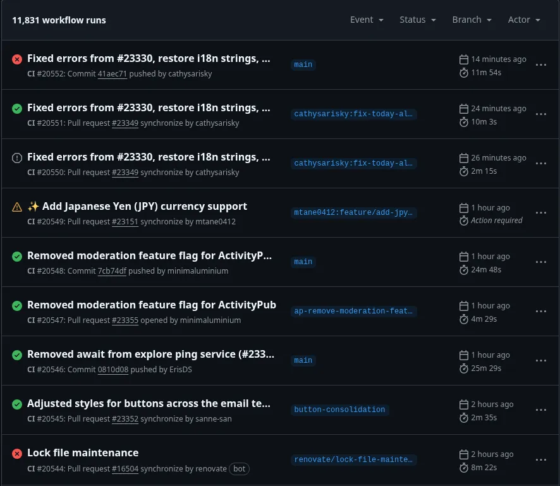Open three-dot menu for run #20552
Viewport: 560px width, 486px height.
click(541, 65)
